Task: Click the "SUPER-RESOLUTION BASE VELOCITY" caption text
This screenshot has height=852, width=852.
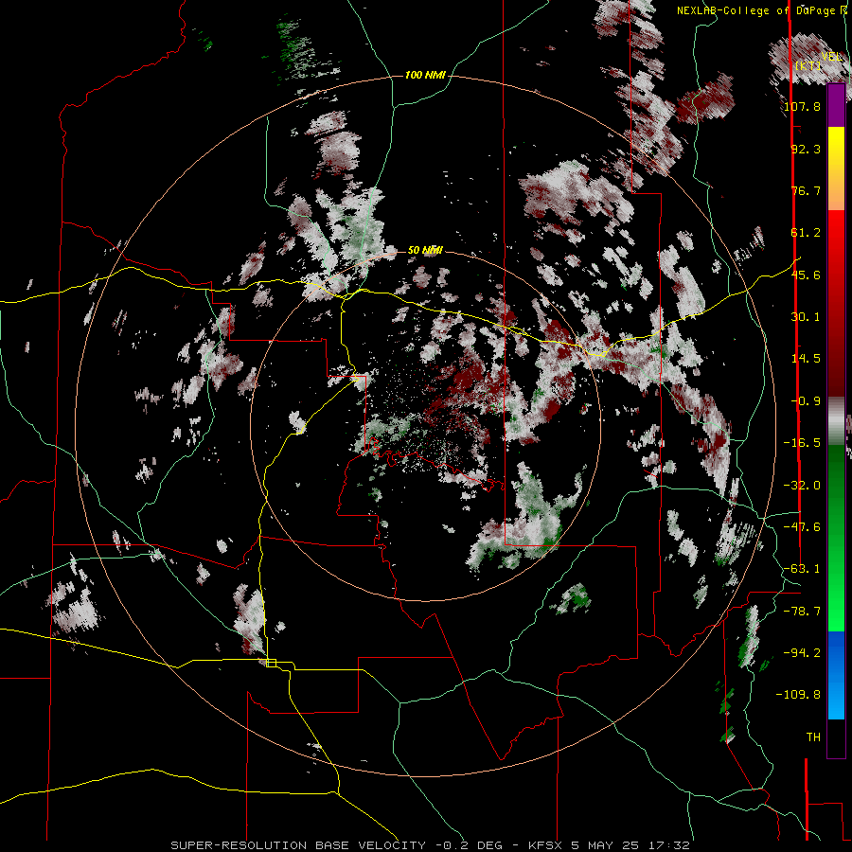Action: [298, 845]
